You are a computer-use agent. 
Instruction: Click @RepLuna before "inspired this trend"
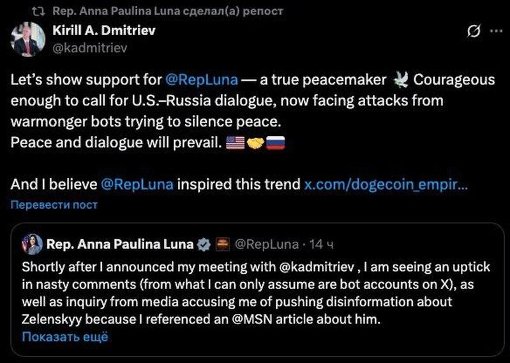click(x=137, y=184)
